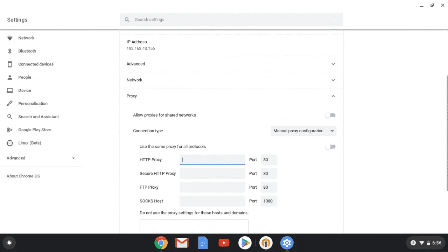Click the HTTP Proxy port field

pos(269,160)
